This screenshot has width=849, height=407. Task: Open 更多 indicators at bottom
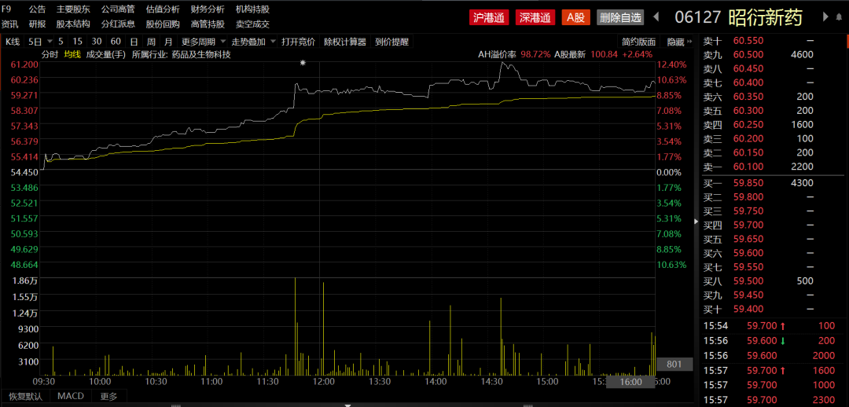[108, 396]
